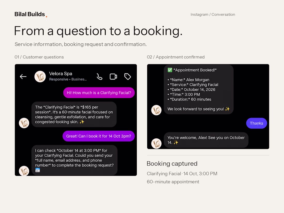
Task: Open the Velora Spa chat name
Action: pyautogui.click(x=61, y=74)
